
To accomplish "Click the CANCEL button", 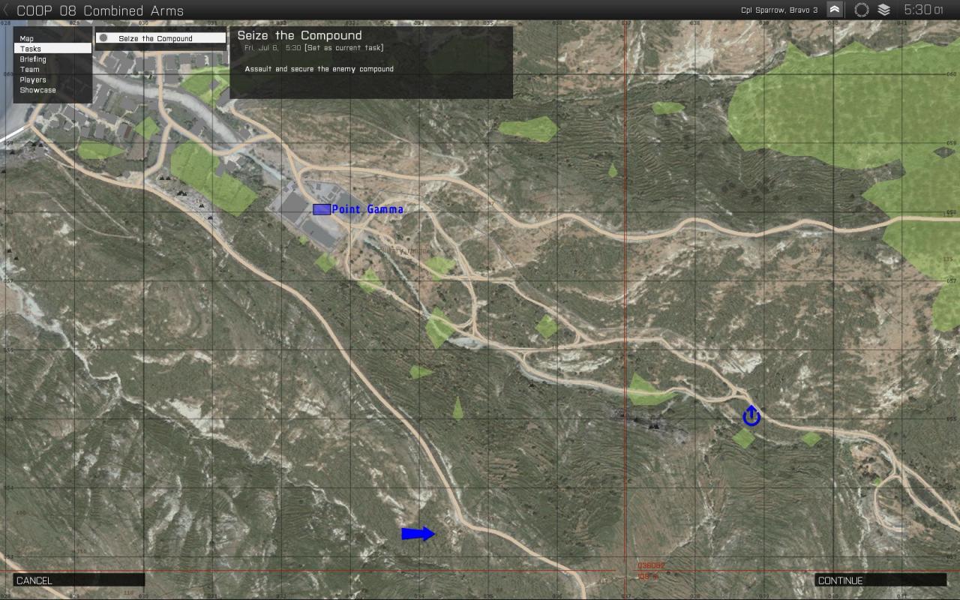I will [x=79, y=580].
